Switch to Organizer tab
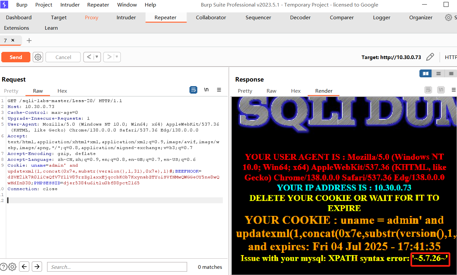The width and height of the screenshot is (457, 275). 421,18
